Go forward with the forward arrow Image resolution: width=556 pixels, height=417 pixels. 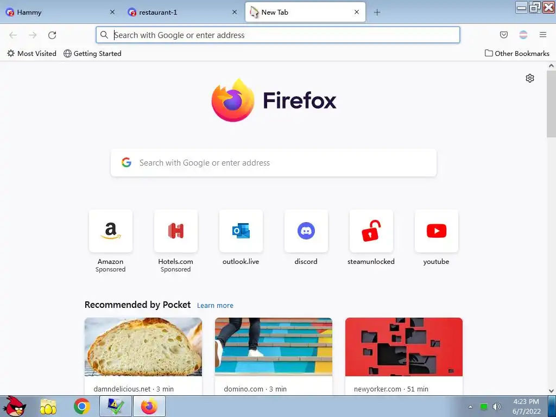pyautogui.click(x=33, y=35)
